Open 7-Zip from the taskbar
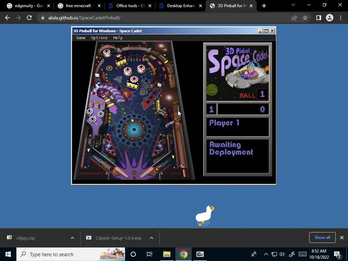Viewport: 348px width, 261px height. click(x=200, y=254)
